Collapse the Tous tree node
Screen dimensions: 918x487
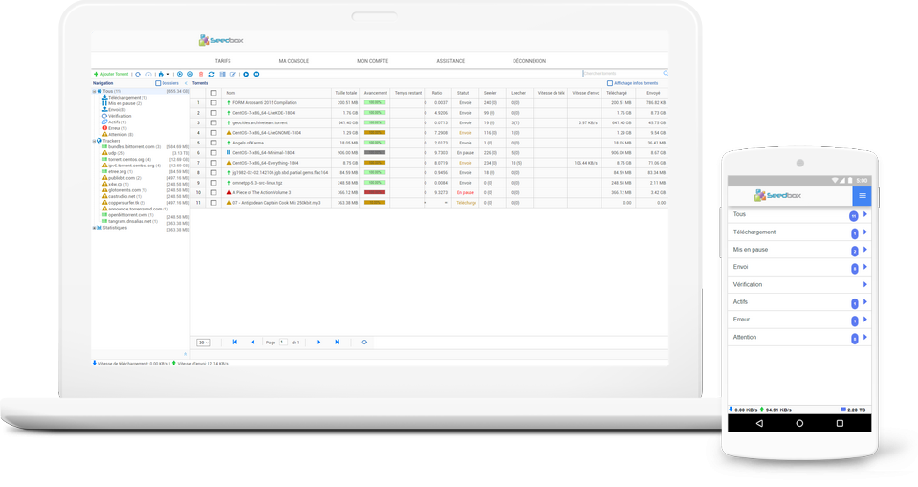click(94, 92)
